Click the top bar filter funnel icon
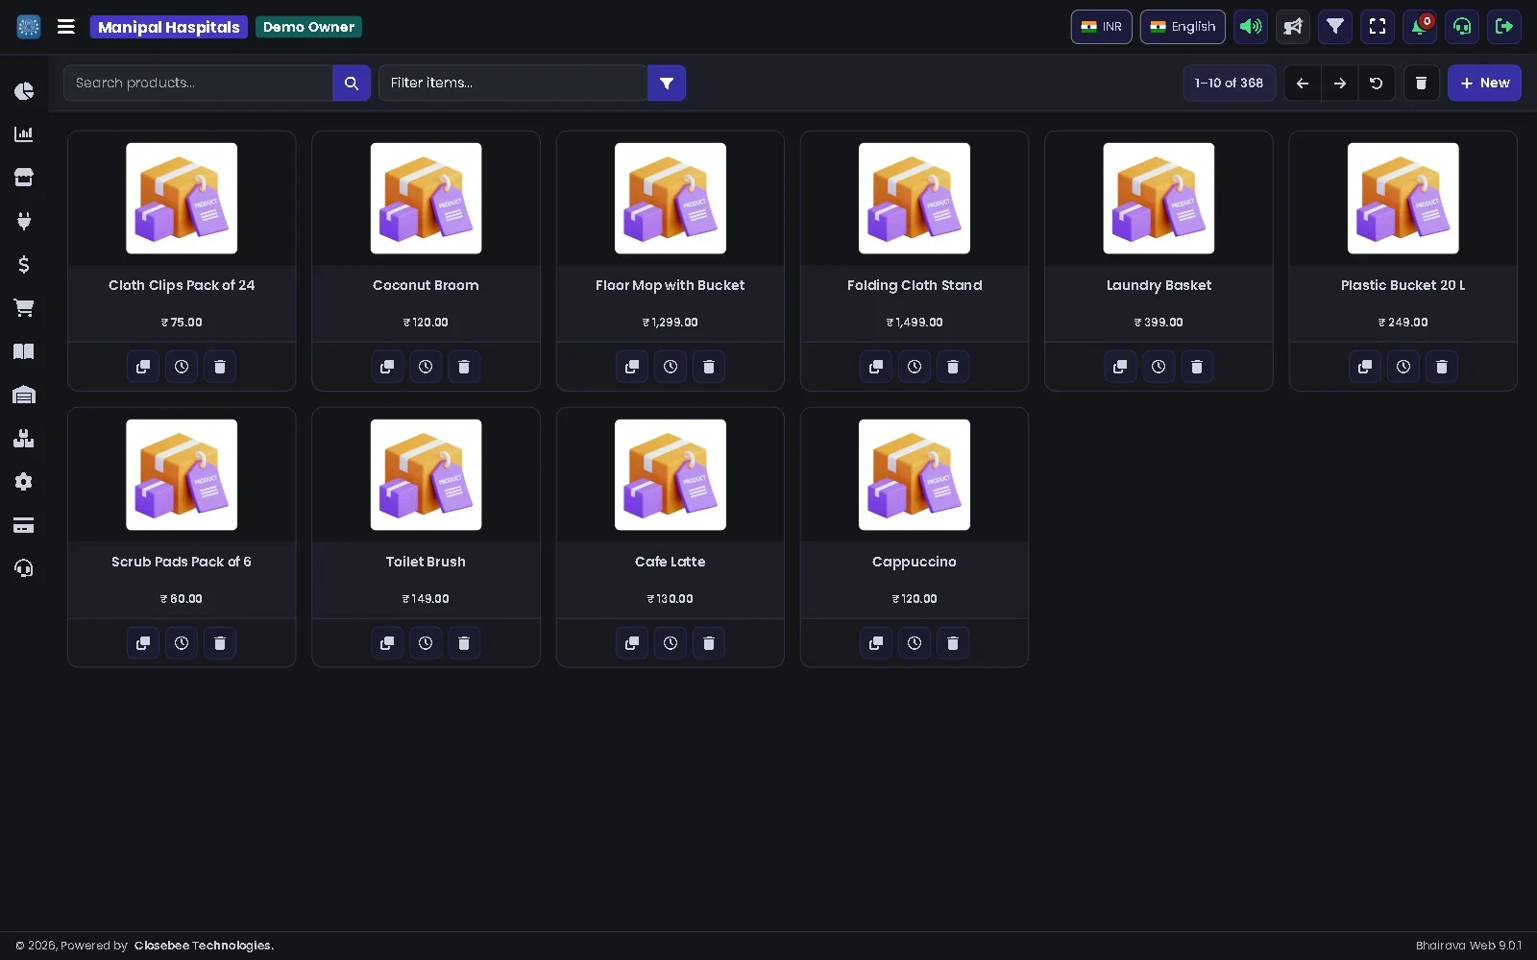Image resolution: width=1537 pixels, height=960 pixels. tap(1335, 27)
